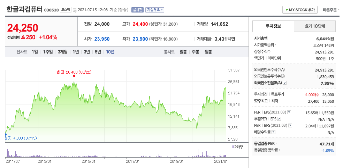This screenshot has height=168, width=343.
Task: Open help icon next to 배당수익률
Action: click(x=273, y=132)
